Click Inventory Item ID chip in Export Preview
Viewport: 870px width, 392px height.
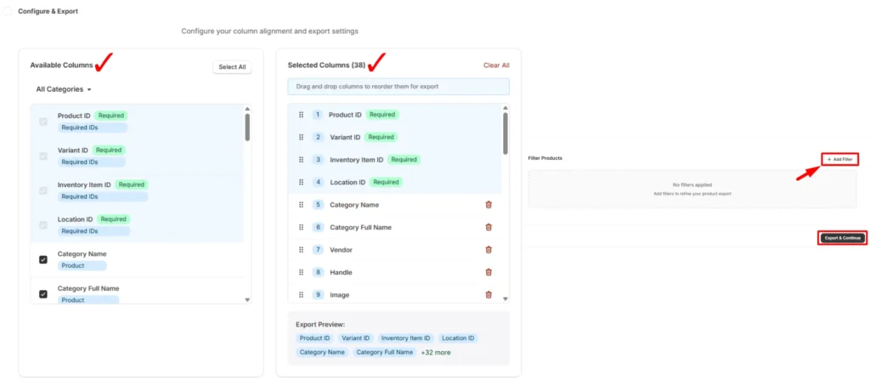(405, 338)
